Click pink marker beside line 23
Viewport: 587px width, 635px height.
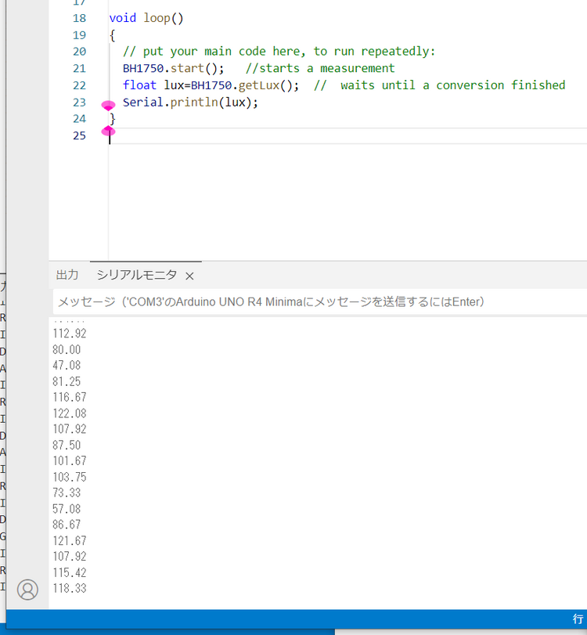tap(109, 105)
